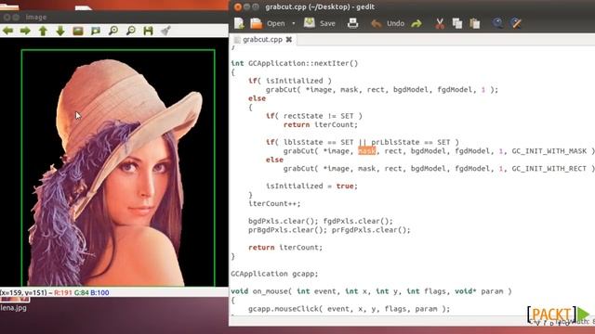Click 'iterCount++;' in the editor

pyautogui.click(x=274, y=203)
